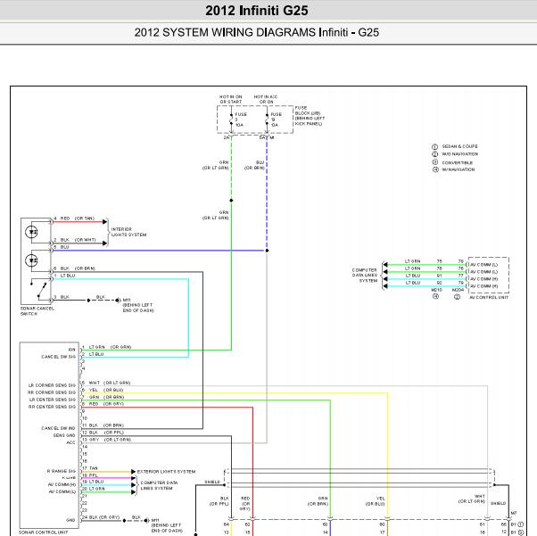
Task: Click the '2012 Infiniti G25' page title
Action: click(257, 11)
